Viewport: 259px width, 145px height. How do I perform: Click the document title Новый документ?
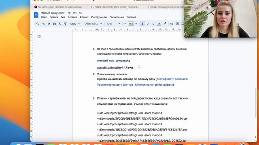click(53, 13)
